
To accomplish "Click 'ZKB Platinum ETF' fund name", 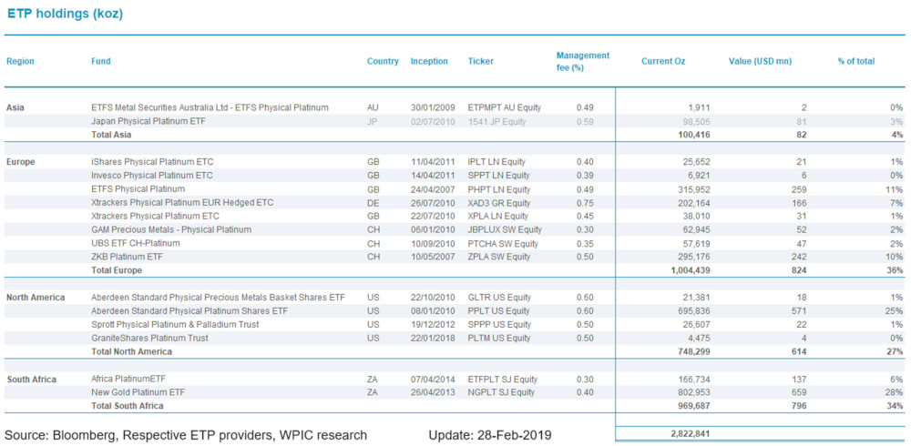I will click(x=126, y=257).
